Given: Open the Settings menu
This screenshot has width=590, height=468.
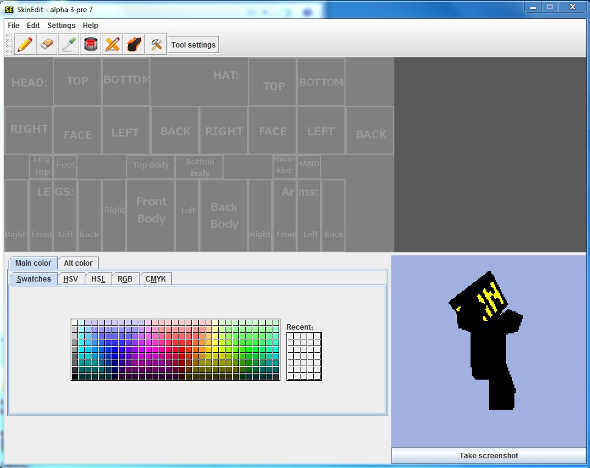Looking at the screenshot, I should 62,26.
